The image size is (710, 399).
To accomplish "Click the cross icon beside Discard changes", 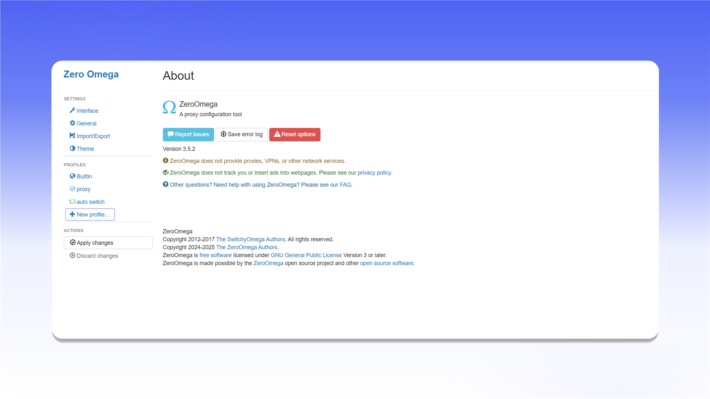I will pos(72,255).
